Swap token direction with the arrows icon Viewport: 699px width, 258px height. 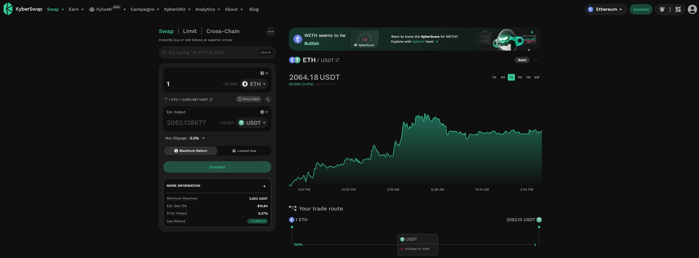[268, 99]
